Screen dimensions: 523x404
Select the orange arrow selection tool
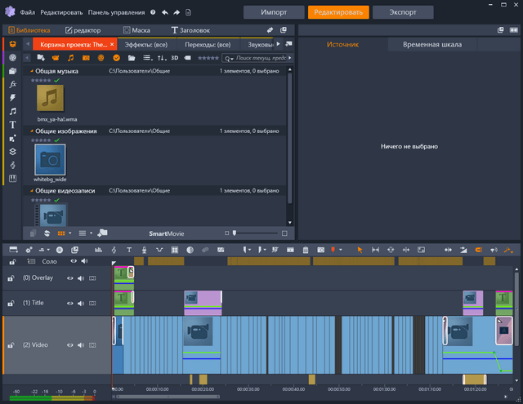[x=360, y=249]
